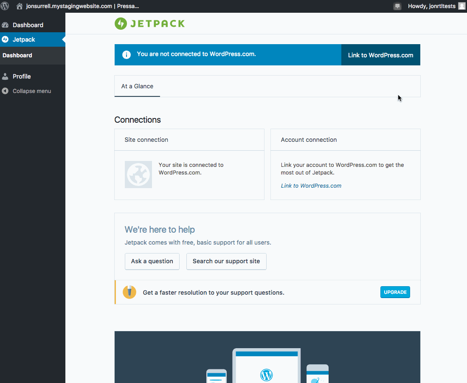Open Profile in the sidebar menu
This screenshot has width=467, height=383.
coord(32,76)
